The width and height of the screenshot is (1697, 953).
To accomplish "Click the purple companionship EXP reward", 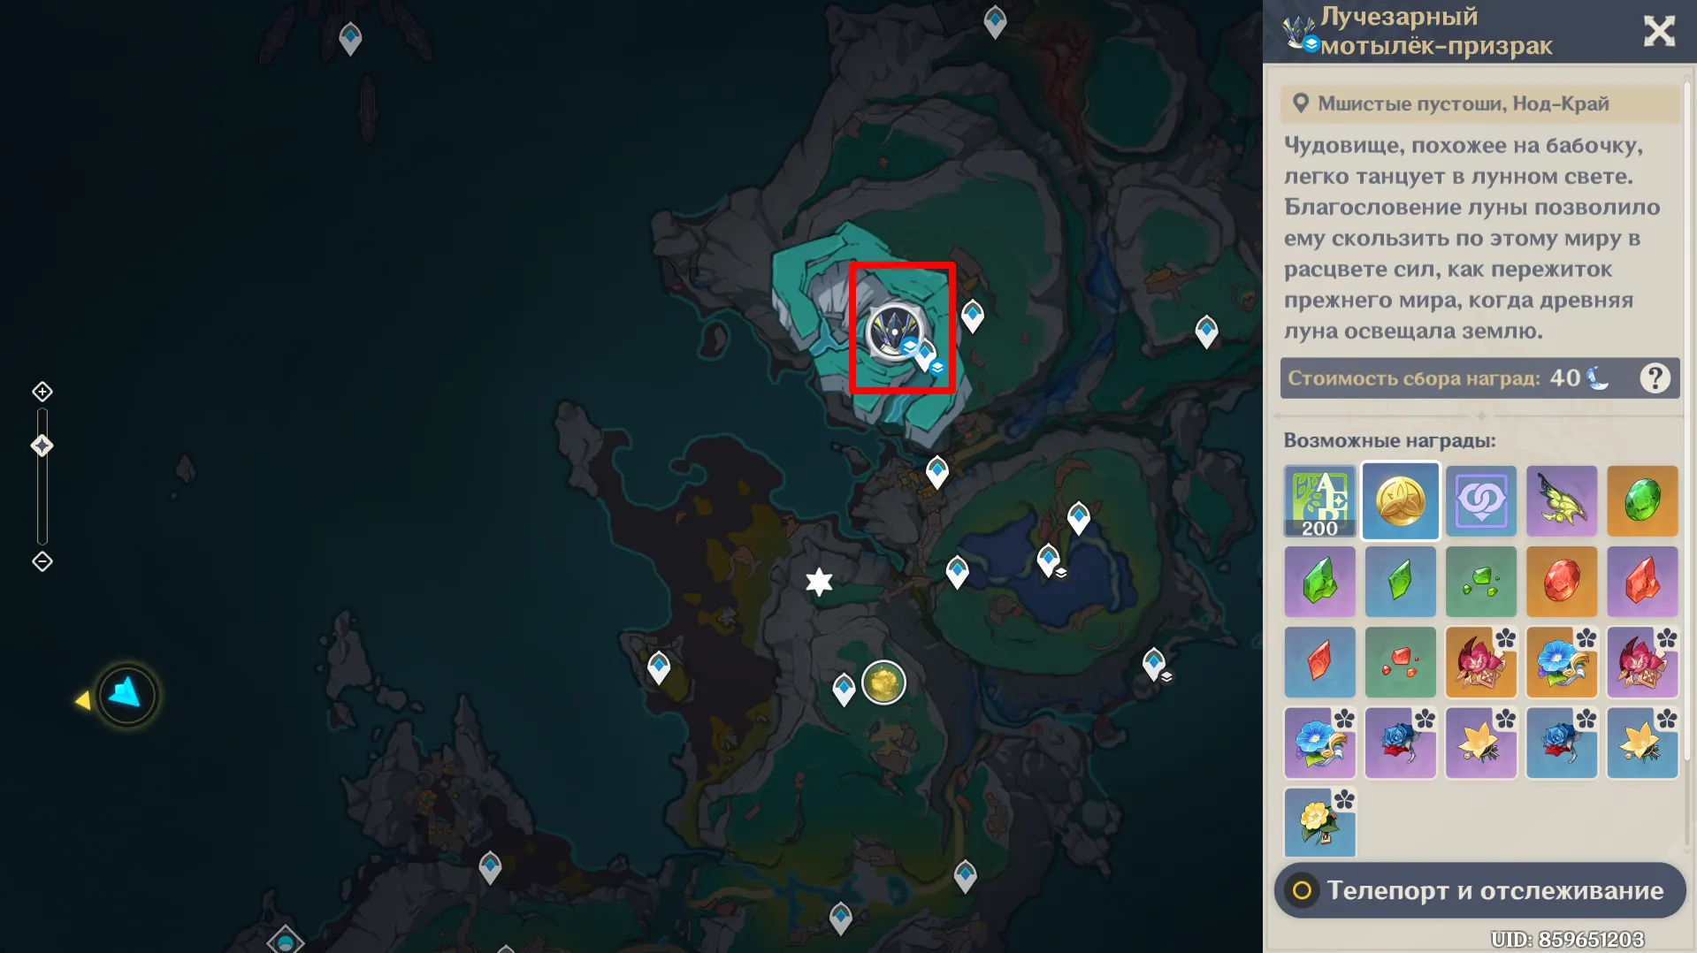I will tap(1480, 501).
